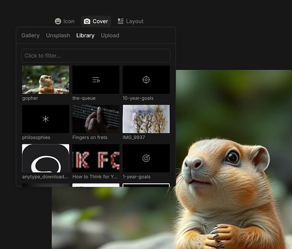Focus the Click to filter field
292x249 pixels.
coord(96,56)
